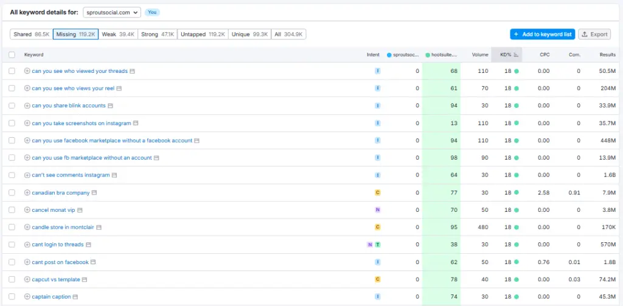This screenshot has height=306, width=623.
Task: Click the KD% sort icon in header
Action: (x=516, y=55)
